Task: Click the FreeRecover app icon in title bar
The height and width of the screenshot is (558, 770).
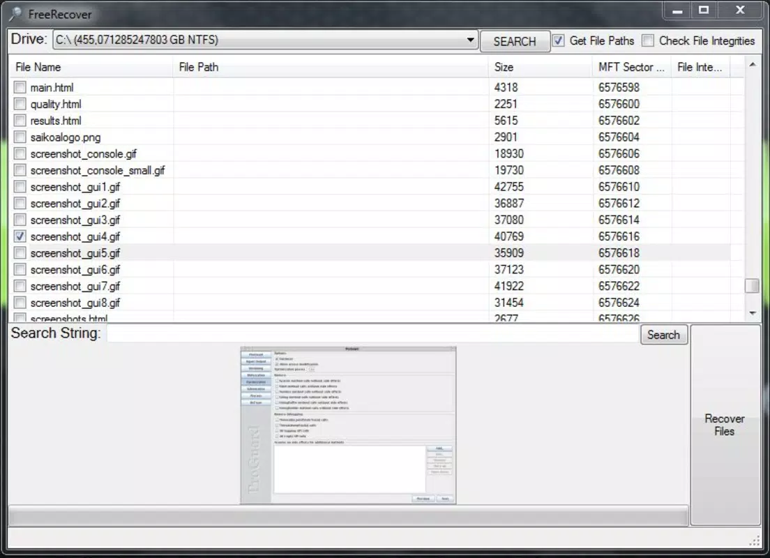Action: coord(16,14)
